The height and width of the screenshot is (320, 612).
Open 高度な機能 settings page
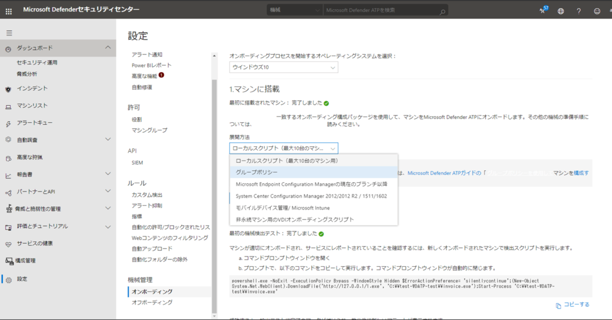pos(144,76)
